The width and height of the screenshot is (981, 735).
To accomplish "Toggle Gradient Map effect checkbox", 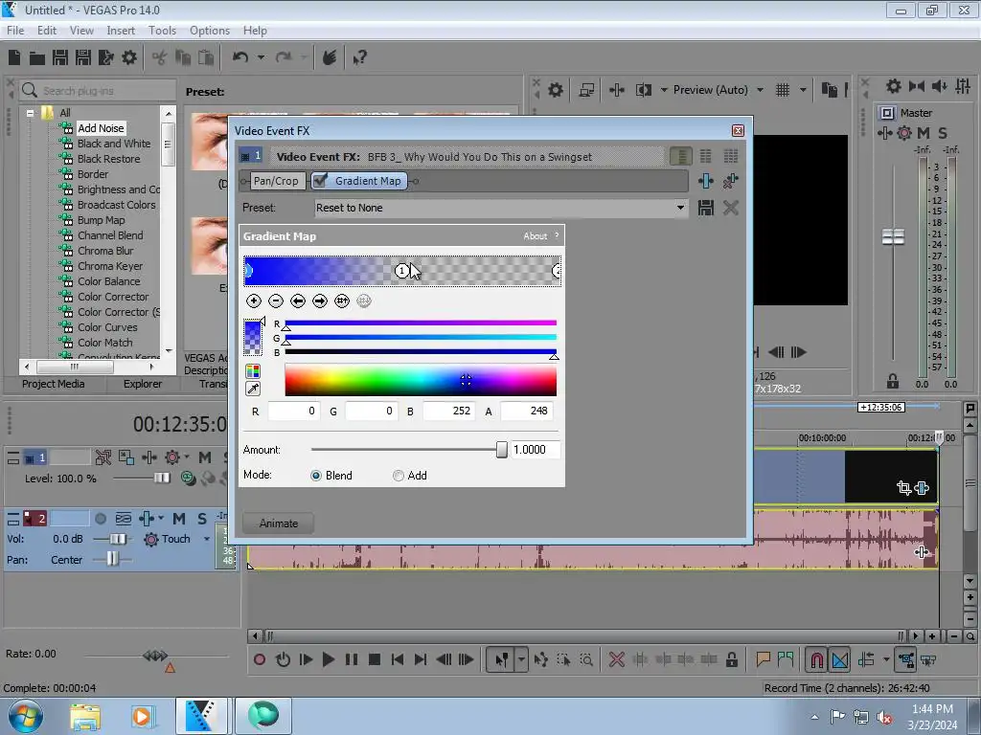I will click(x=320, y=181).
